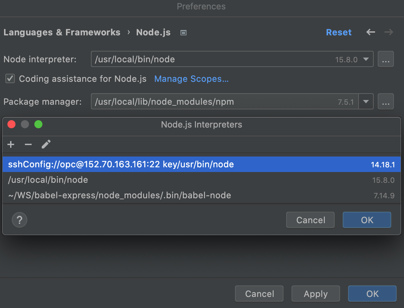Edit the selected interpreter with pencil icon
The width and height of the screenshot is (404, 308).
46,144
